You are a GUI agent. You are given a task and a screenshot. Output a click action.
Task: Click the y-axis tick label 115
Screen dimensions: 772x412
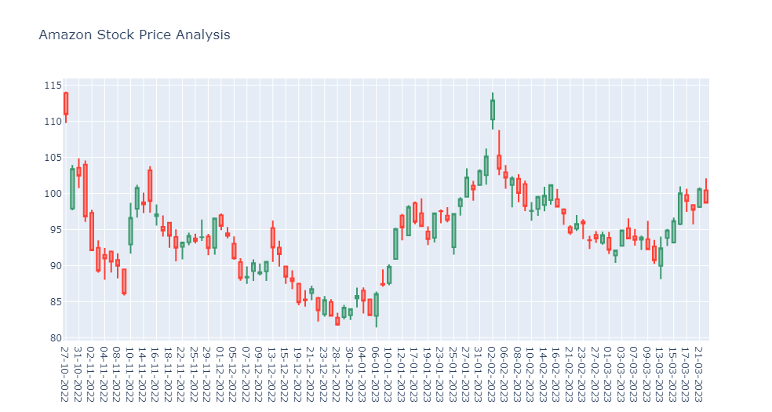pos(53,86)
